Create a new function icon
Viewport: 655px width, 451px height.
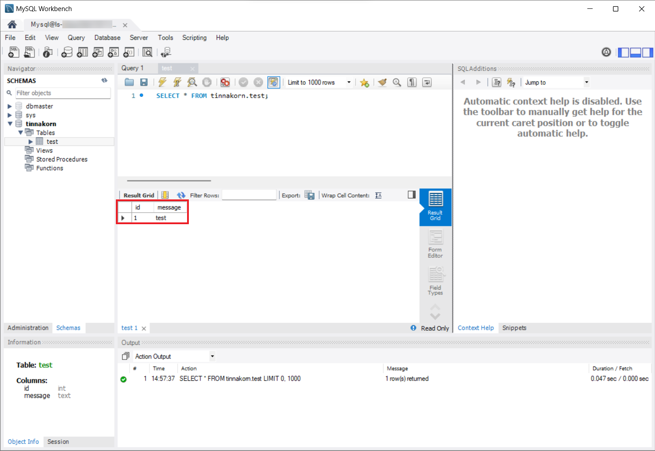click(x=129, y=52)
